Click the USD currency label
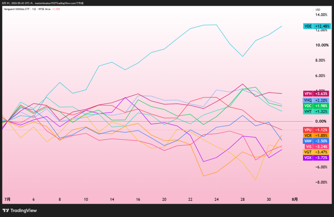The width and height of the screenshot is (334, 217). pyautogui.click(x=318, y=9)
